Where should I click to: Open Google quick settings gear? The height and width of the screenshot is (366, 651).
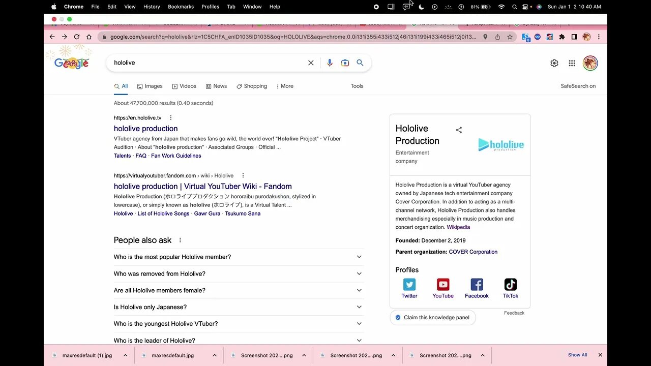pyautogui.click(x=554, y=63)
